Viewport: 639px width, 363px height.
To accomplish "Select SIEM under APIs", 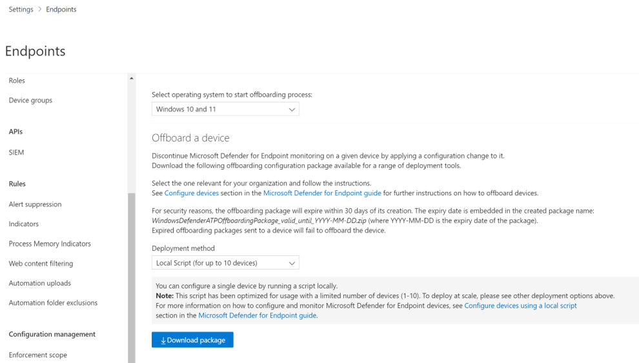I will pos(16,152).
